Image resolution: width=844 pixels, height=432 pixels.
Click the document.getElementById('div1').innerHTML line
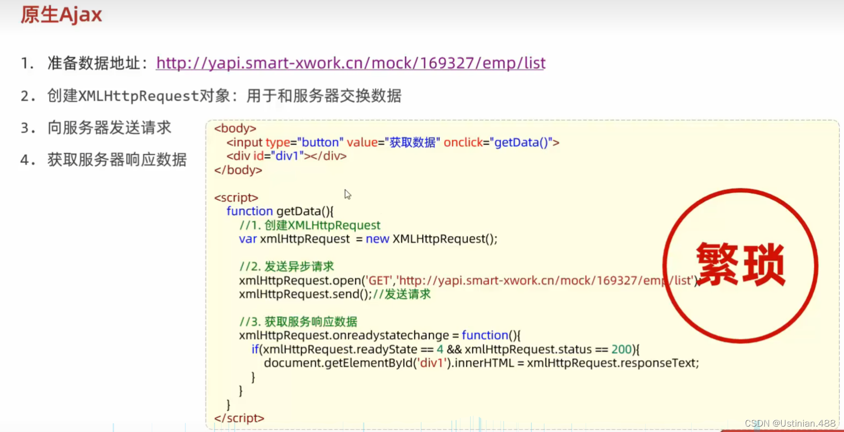pyautogui.click(x=482, y=363)
